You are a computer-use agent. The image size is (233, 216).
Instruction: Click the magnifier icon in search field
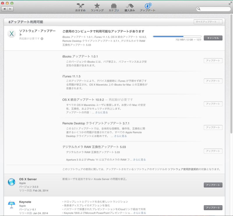coord(199,9)
